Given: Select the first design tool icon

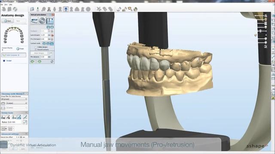Looking at the screenshot, I should [x=3, y=117].
